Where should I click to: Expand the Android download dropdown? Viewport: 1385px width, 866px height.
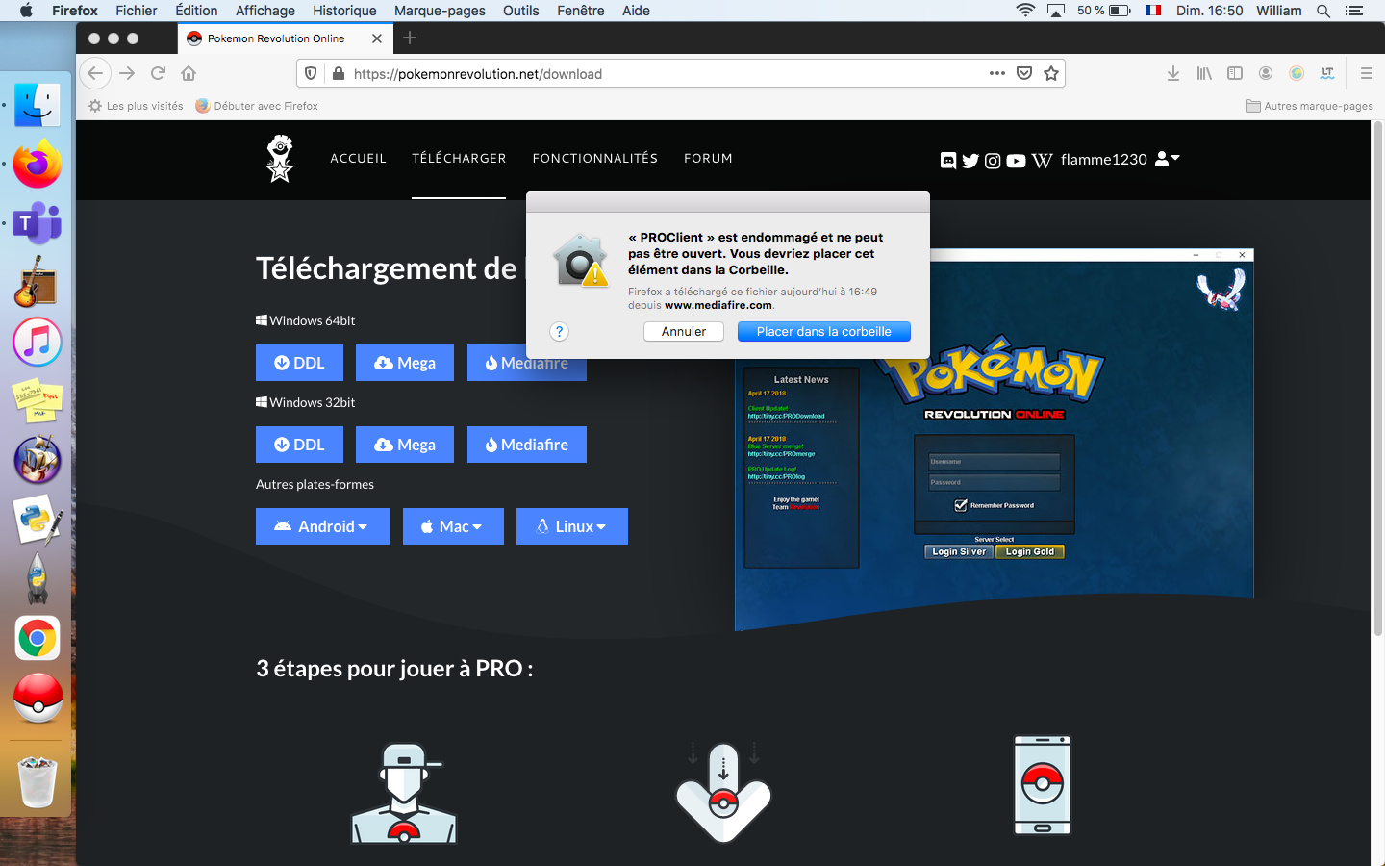[x=322, y=526]
